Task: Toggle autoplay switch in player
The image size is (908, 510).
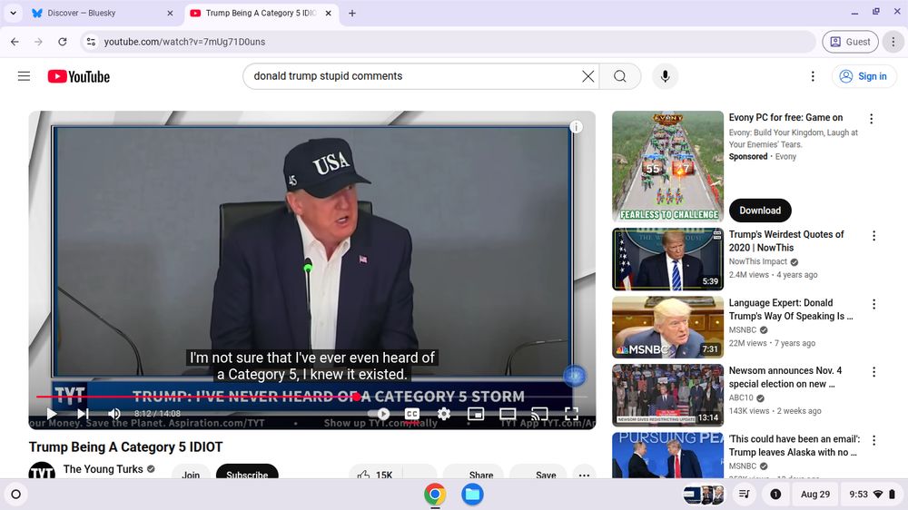Action: tap(379, 413)
